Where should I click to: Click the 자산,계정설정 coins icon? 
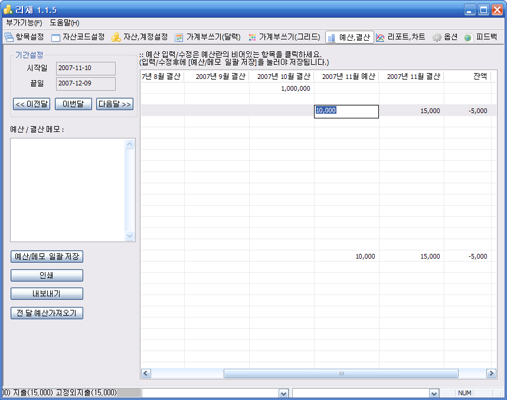pyautogui.click(x=116, y=37)
